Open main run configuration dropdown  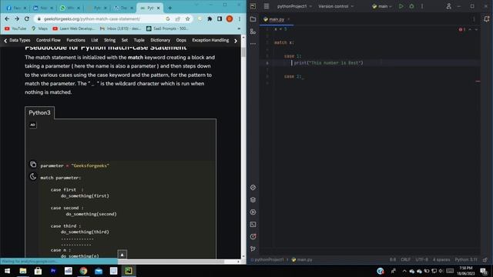pos(382,6)
